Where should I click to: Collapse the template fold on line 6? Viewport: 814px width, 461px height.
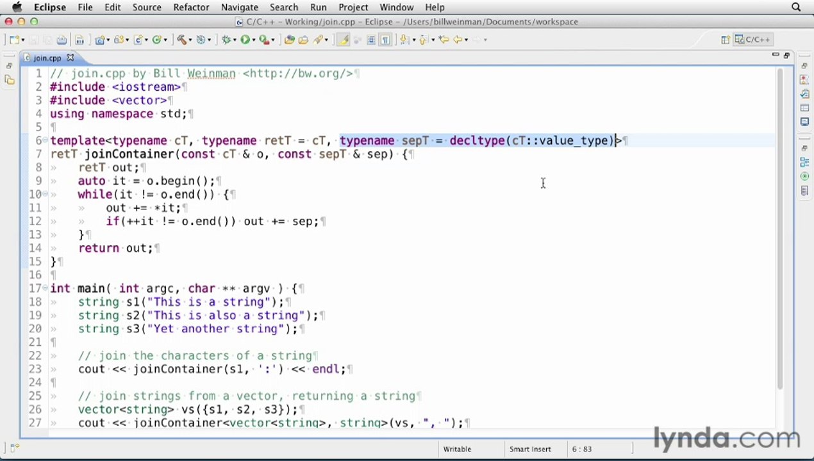click(45, 140)
